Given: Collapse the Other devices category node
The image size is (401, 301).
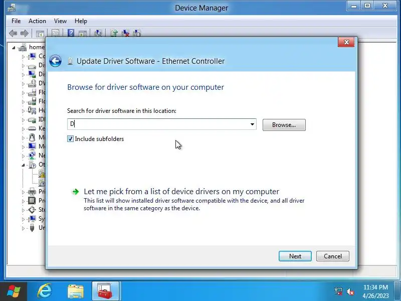Looking at the screenshot, I should [23, 165].
